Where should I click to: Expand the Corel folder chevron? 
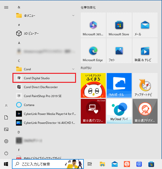73,69
